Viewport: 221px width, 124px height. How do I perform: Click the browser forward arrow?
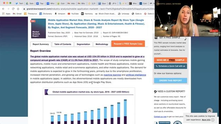[x=8, y=9]
